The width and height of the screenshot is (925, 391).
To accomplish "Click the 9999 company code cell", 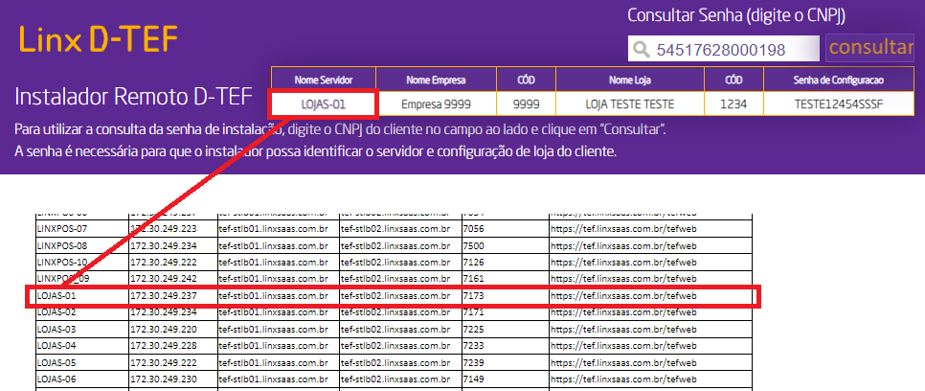I will pos(526,104).
